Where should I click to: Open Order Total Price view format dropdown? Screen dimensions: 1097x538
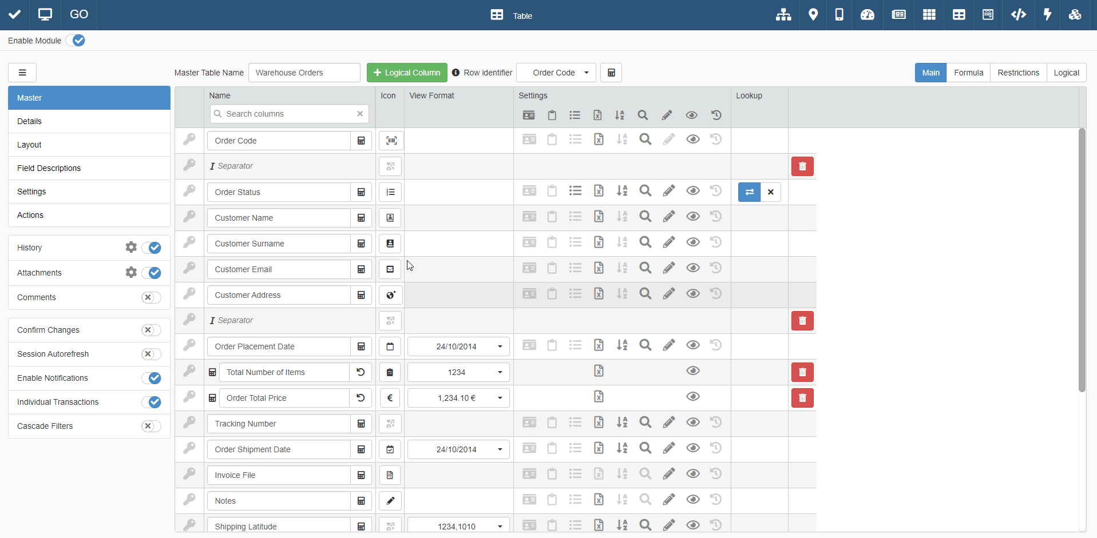click(x=500, y=398)
